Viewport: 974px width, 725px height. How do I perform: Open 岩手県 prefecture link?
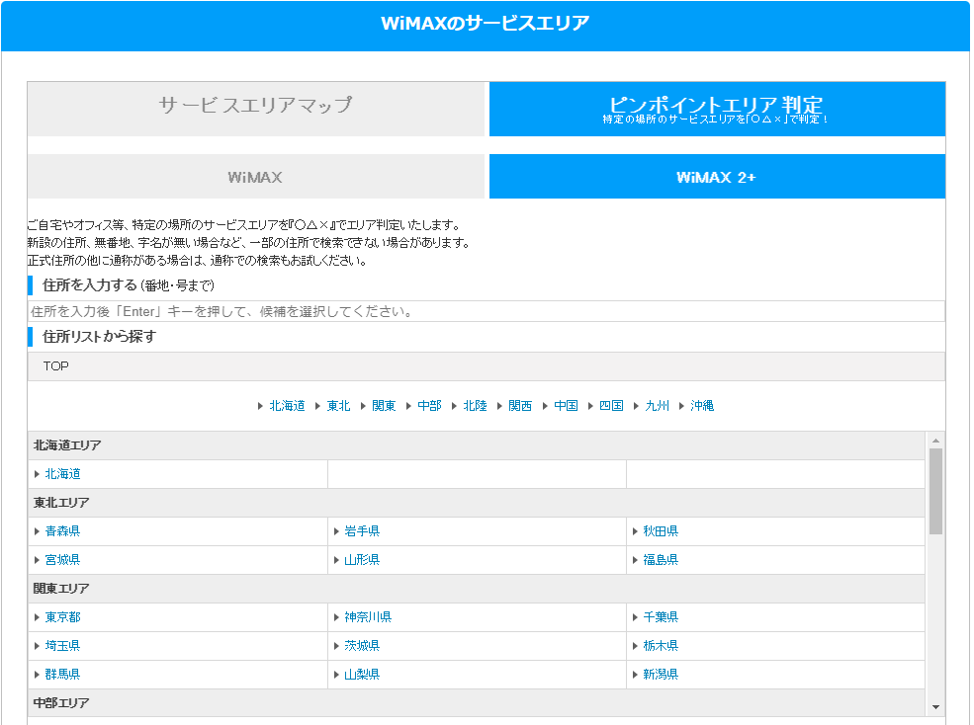(x=362, y=530)
